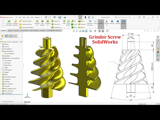This screenshot has height=120, width=160.
Task: Select the Intersect tool
Action: (82, 24)
